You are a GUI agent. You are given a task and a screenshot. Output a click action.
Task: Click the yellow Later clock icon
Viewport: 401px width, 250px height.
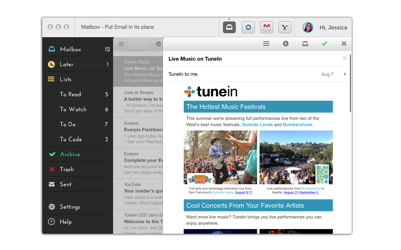coord(51,64)
